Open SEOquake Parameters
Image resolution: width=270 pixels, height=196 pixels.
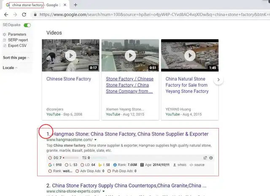17,34
